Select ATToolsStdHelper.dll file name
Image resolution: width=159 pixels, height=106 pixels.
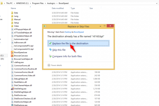23,33
